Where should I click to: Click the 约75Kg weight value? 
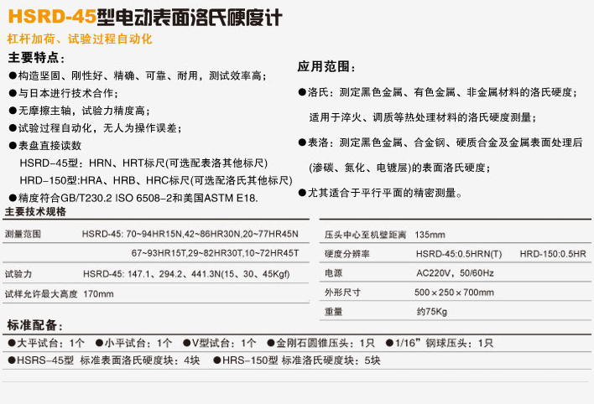[432, 312]
